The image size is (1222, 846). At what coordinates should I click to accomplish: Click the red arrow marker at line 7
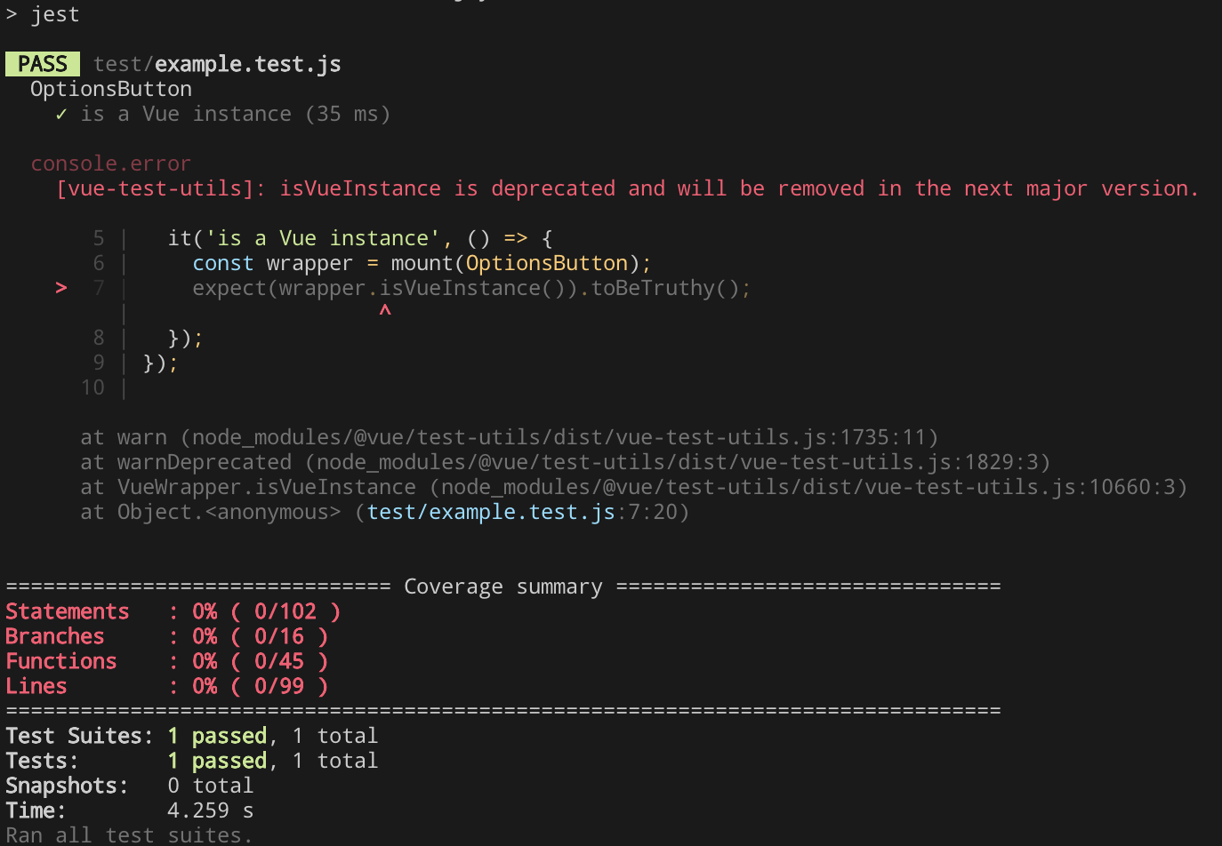pos(60,287)
